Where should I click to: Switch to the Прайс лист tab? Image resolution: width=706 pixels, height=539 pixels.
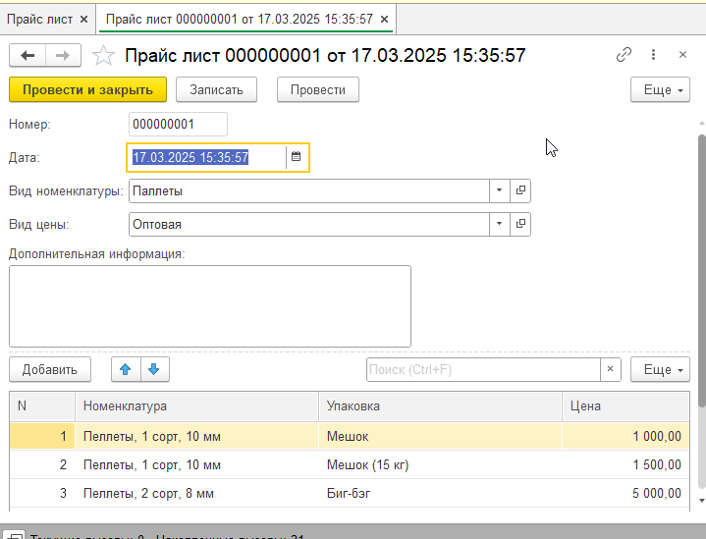coord(39,19)
